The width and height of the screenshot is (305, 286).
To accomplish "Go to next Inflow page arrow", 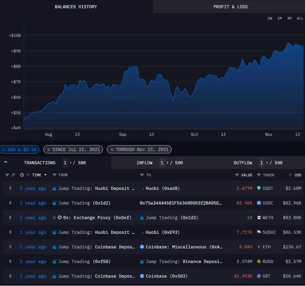I will (x=167, y=163).
